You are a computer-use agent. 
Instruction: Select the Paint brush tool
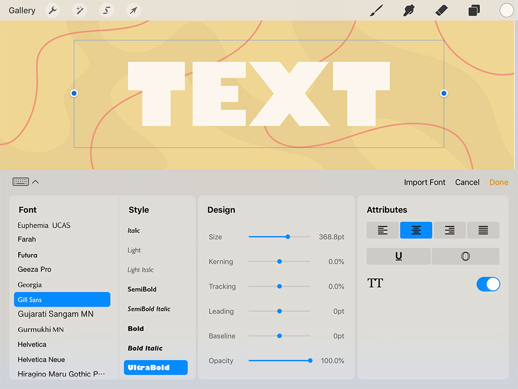(x=376, y=10)
